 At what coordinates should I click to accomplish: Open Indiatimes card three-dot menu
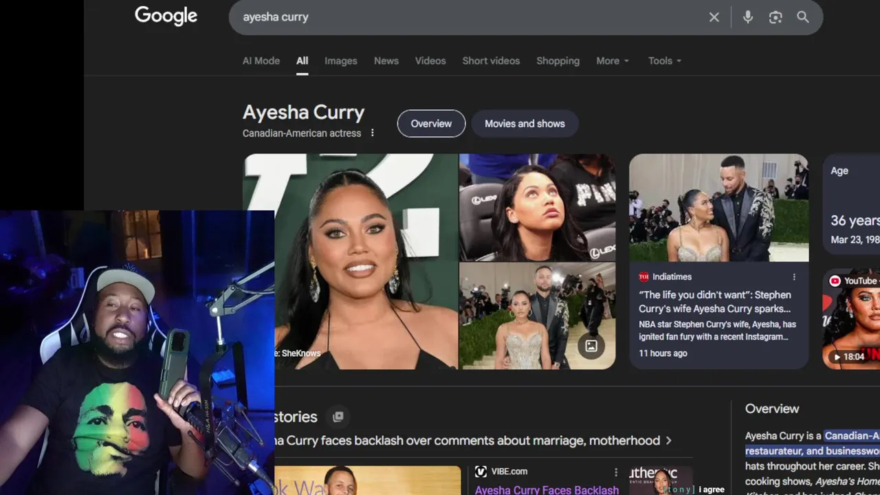794,277
